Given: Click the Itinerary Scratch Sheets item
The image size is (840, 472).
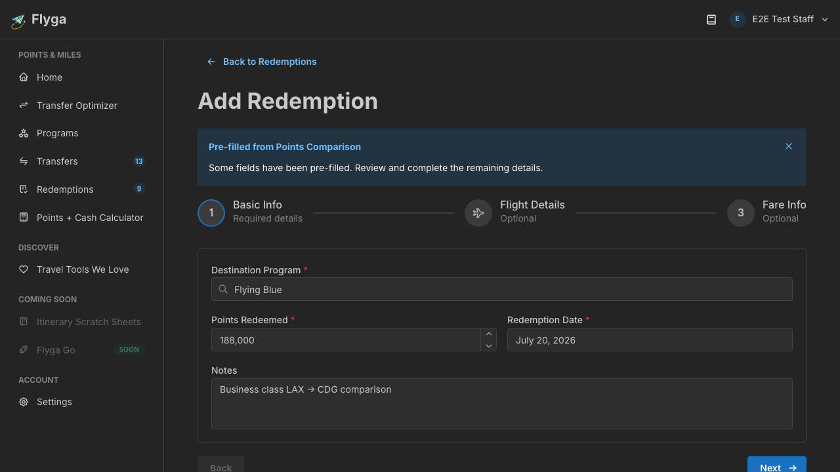Looking at the screenshot, I should 81,322.
